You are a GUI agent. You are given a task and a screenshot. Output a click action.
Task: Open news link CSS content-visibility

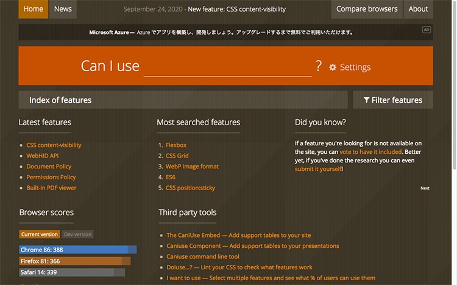pyautogui.click(x=236, y=9)
